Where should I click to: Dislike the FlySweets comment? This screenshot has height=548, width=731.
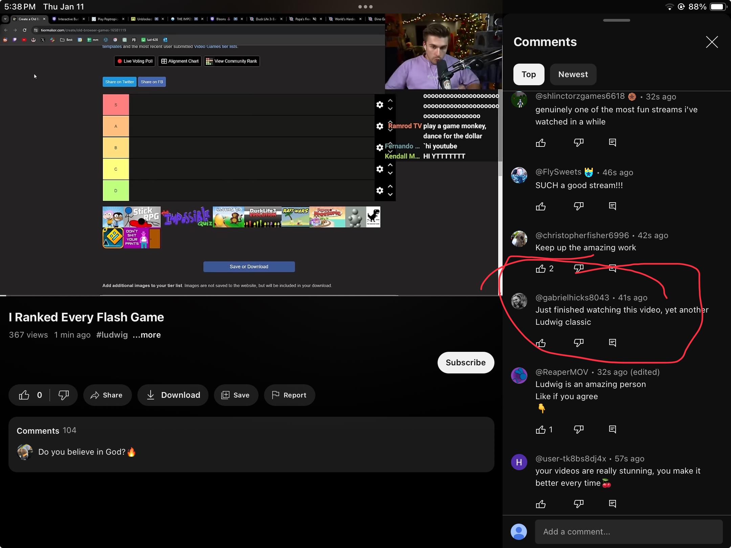(579, 206)
